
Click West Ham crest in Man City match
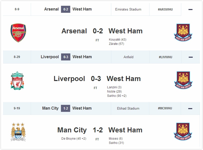pos(183,132)
